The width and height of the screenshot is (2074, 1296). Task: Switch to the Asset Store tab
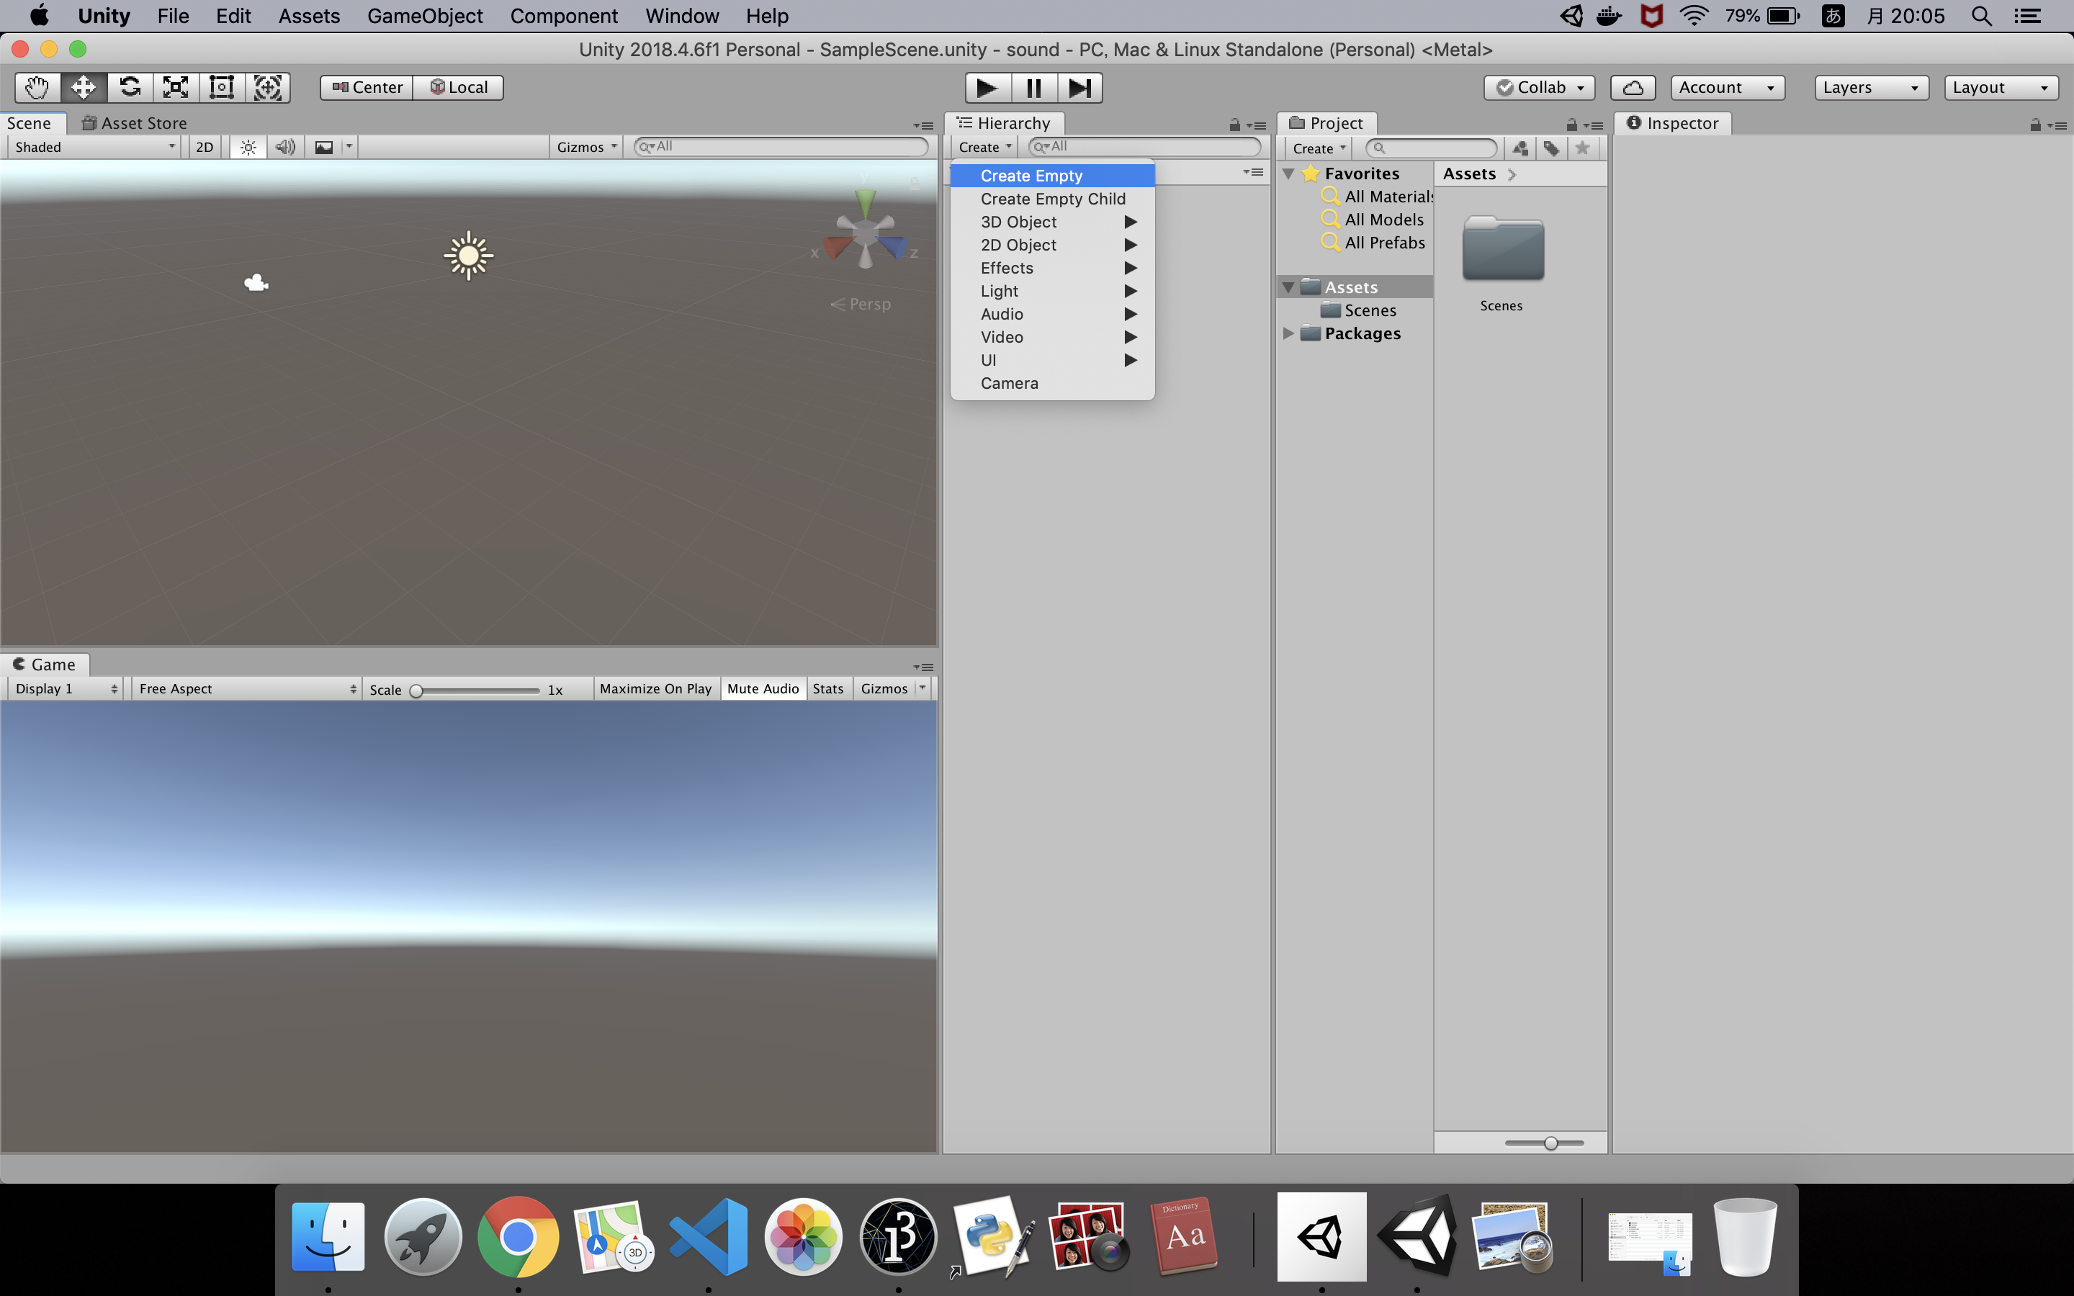click(x=135, y=123)
